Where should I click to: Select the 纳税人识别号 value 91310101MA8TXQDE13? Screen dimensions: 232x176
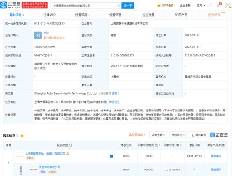click(200, 55)
